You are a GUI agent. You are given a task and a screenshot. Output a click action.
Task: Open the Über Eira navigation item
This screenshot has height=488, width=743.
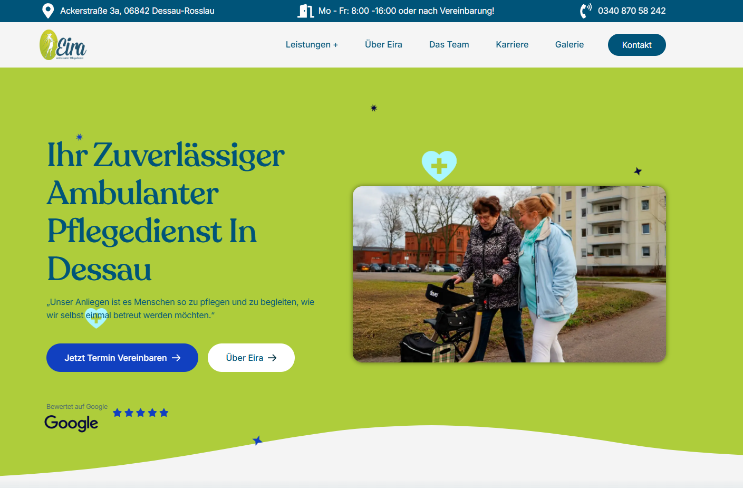[383, 45]
